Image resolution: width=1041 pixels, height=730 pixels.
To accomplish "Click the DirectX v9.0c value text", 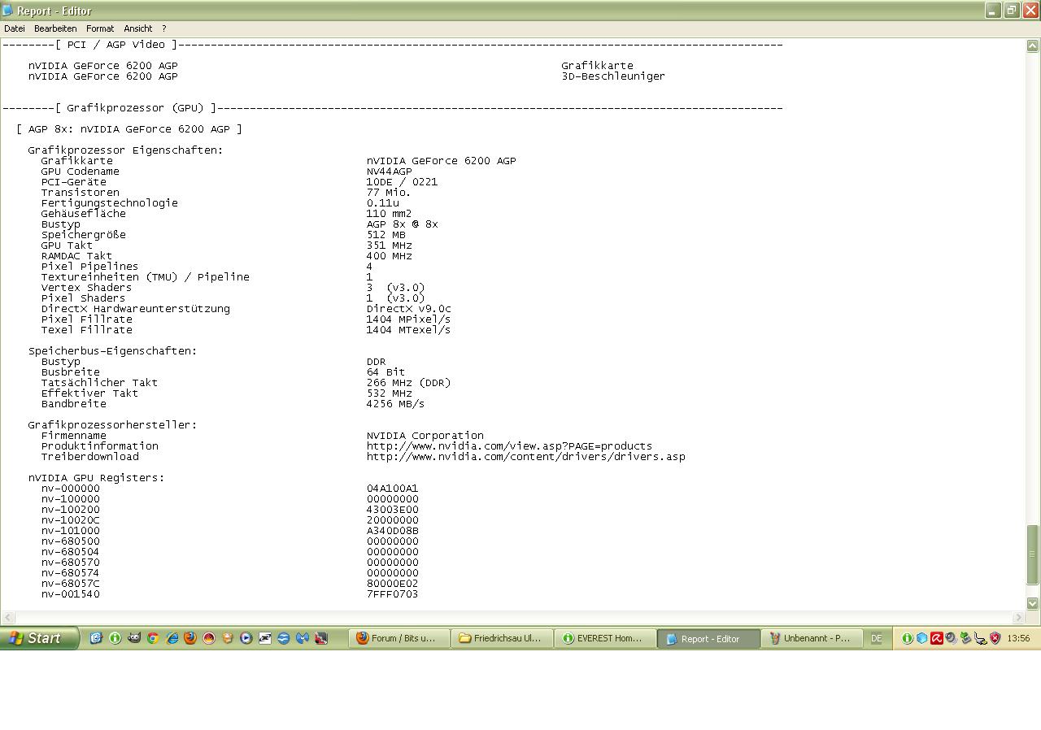I will [408, 309].
